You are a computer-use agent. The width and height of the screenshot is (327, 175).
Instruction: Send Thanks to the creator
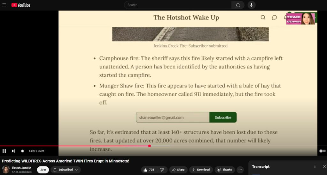[224, 170]
